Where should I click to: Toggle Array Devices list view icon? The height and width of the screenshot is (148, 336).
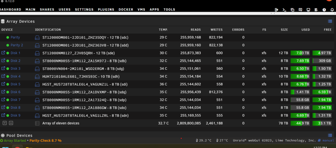pyautogui.click(x=330, y=21)
